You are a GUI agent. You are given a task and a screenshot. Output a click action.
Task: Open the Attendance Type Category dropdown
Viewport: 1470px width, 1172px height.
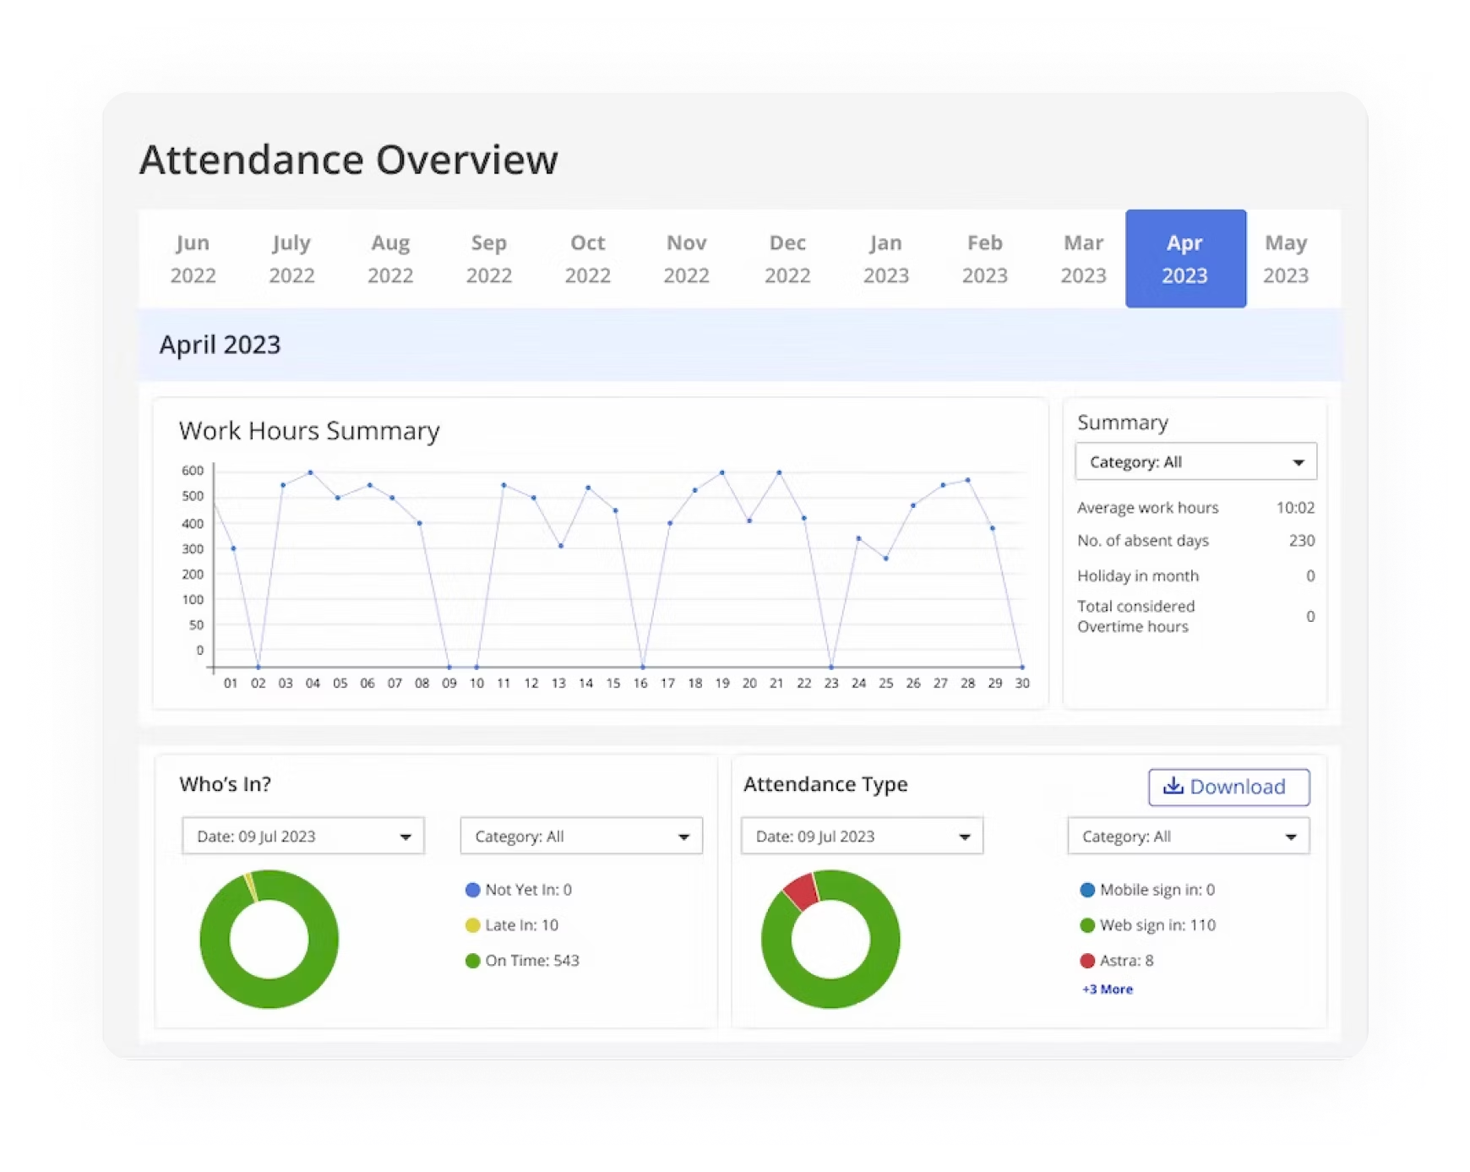click(1188, 837)
